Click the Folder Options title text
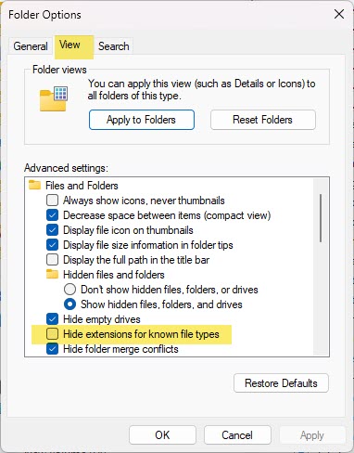The width and height of the screenshot is (354, 453). tap(44, 15)
